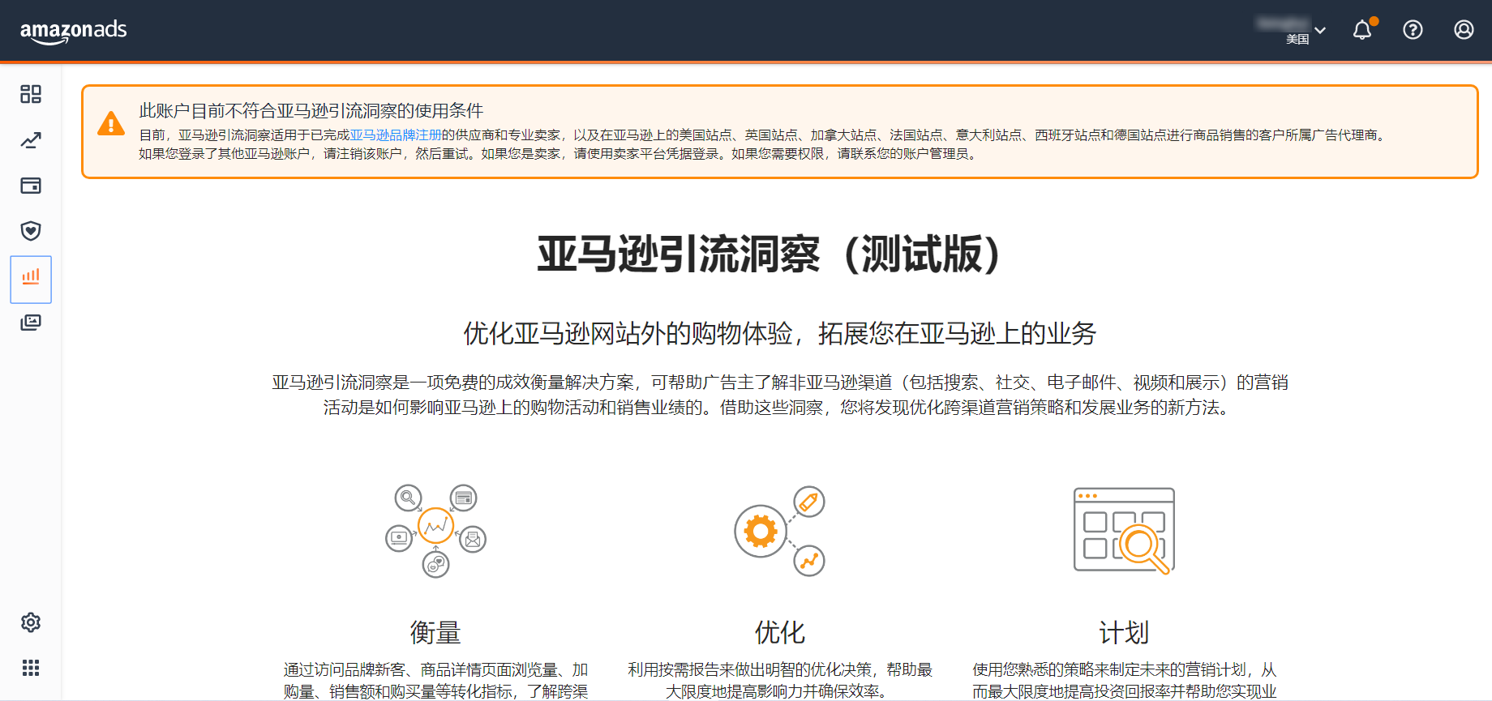Open the user profile icon
This screenshot has height=701, width=1492.
tap(1464, 30)
